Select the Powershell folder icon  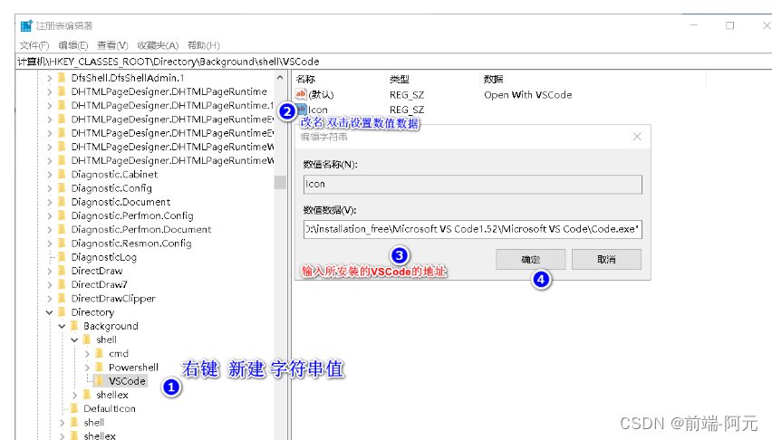[x=99, y=367]
